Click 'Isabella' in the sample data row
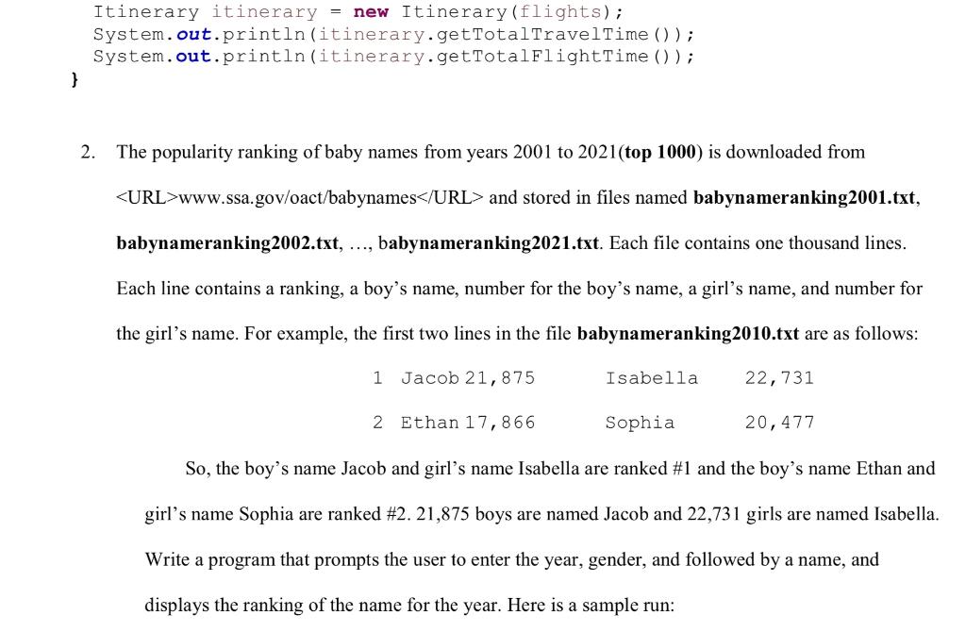 [x=651, y=378]
